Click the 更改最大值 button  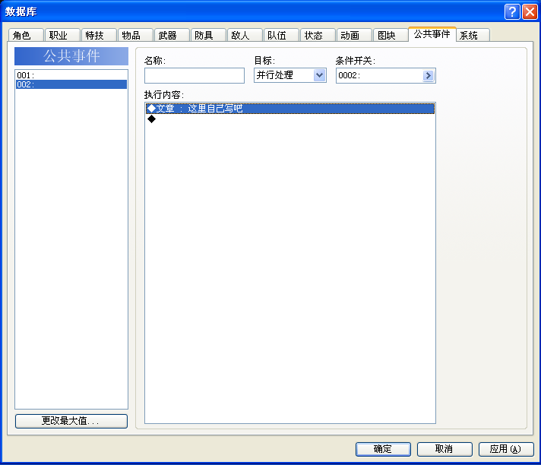tap(71, 421)
